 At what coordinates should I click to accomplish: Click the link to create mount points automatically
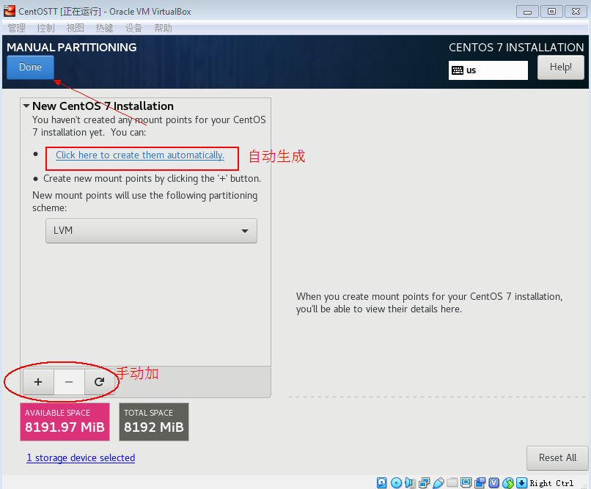140,155
